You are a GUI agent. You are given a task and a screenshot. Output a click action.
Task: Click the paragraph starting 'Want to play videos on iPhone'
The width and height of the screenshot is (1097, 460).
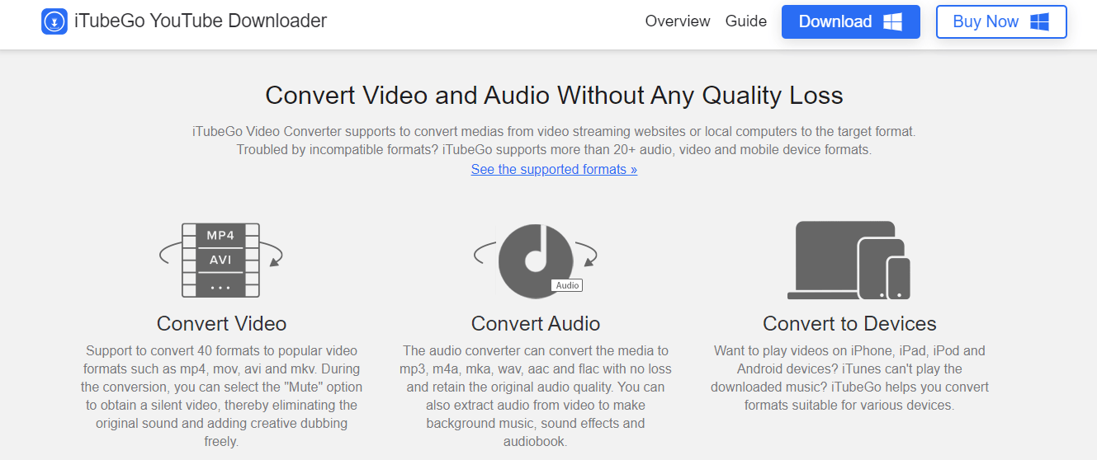(849, 378)
